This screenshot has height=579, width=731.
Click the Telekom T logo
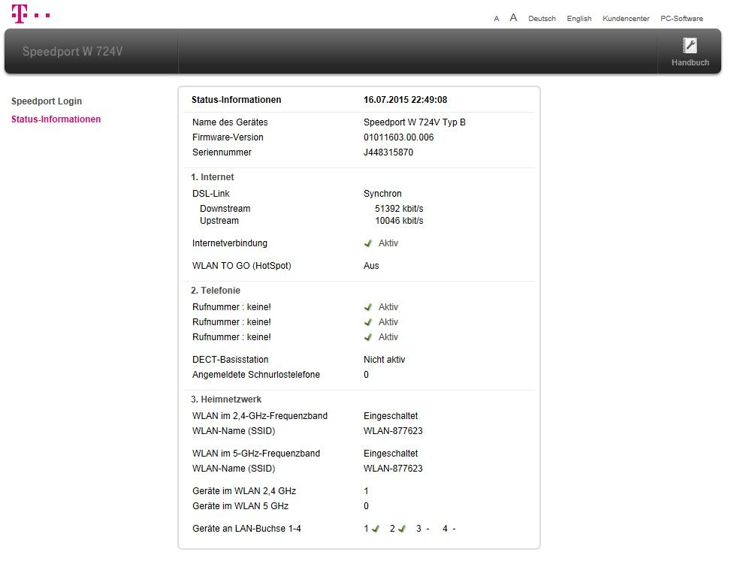coord(30,14)
